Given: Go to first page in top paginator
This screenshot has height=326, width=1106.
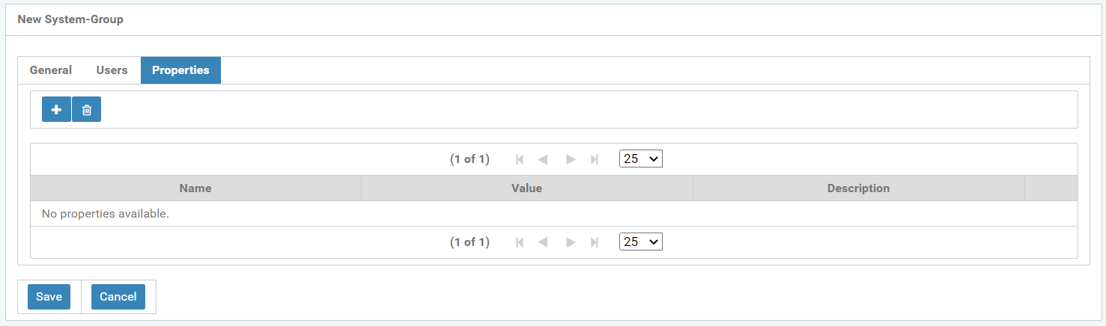Looking at the screenshot, I should point(520,159).
